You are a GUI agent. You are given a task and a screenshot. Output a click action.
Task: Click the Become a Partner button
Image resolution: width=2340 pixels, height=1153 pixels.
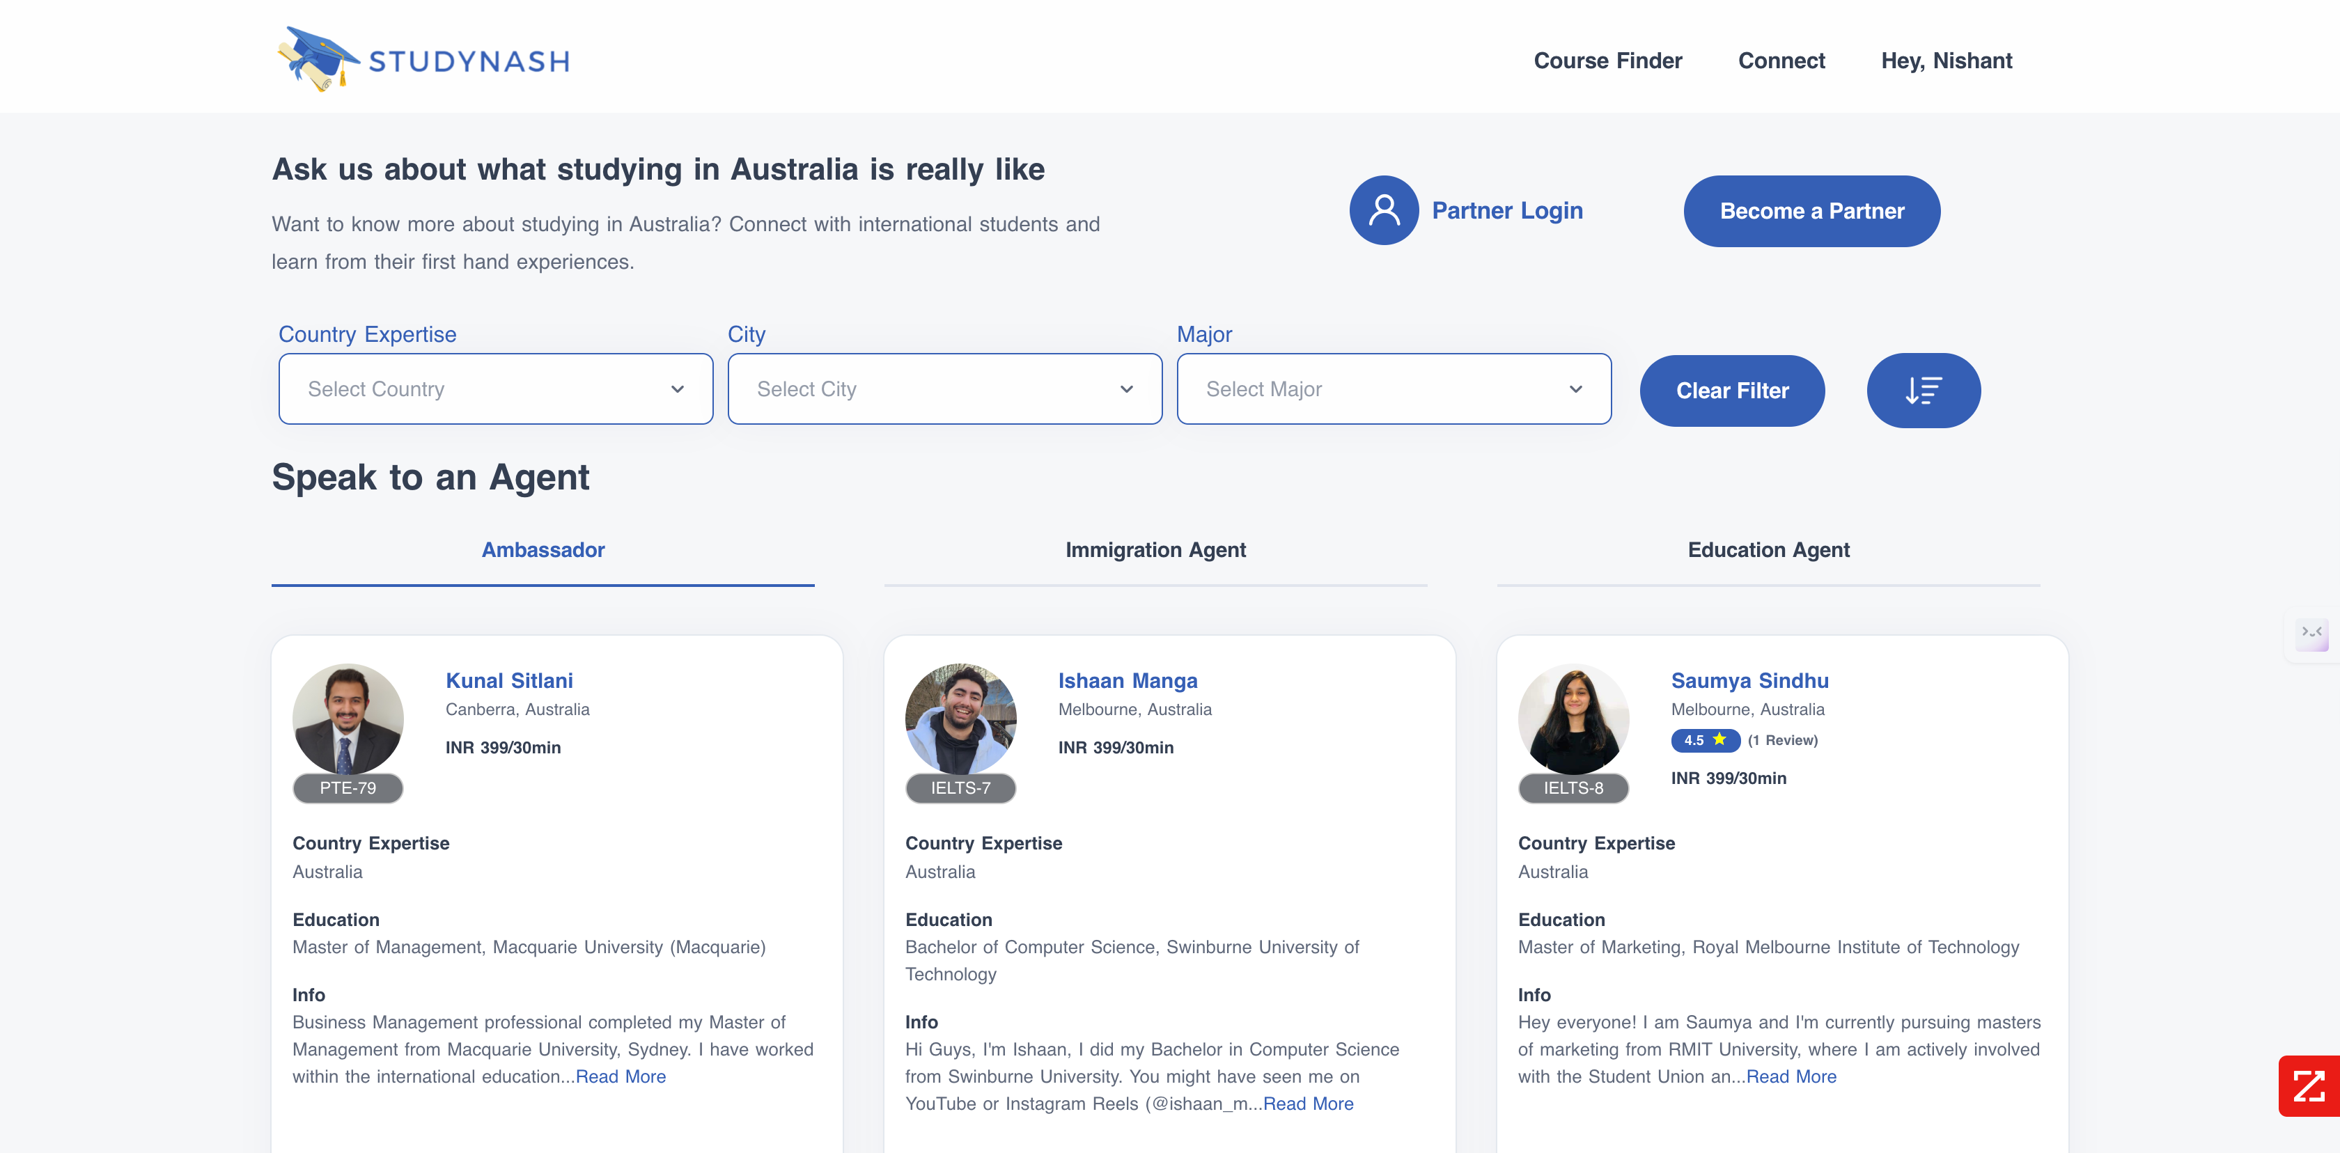point(1811,211)
